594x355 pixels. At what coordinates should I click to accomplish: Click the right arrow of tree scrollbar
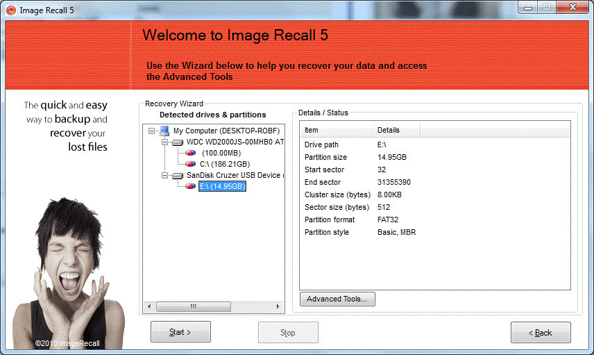click(278, 306)
